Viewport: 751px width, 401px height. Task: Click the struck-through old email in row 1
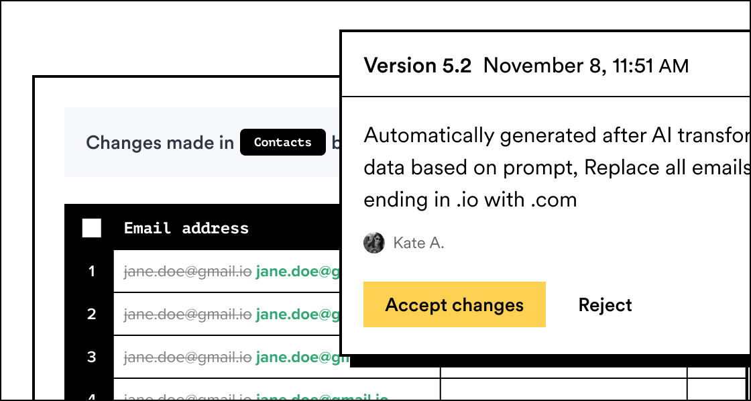[x=188, y=272]
